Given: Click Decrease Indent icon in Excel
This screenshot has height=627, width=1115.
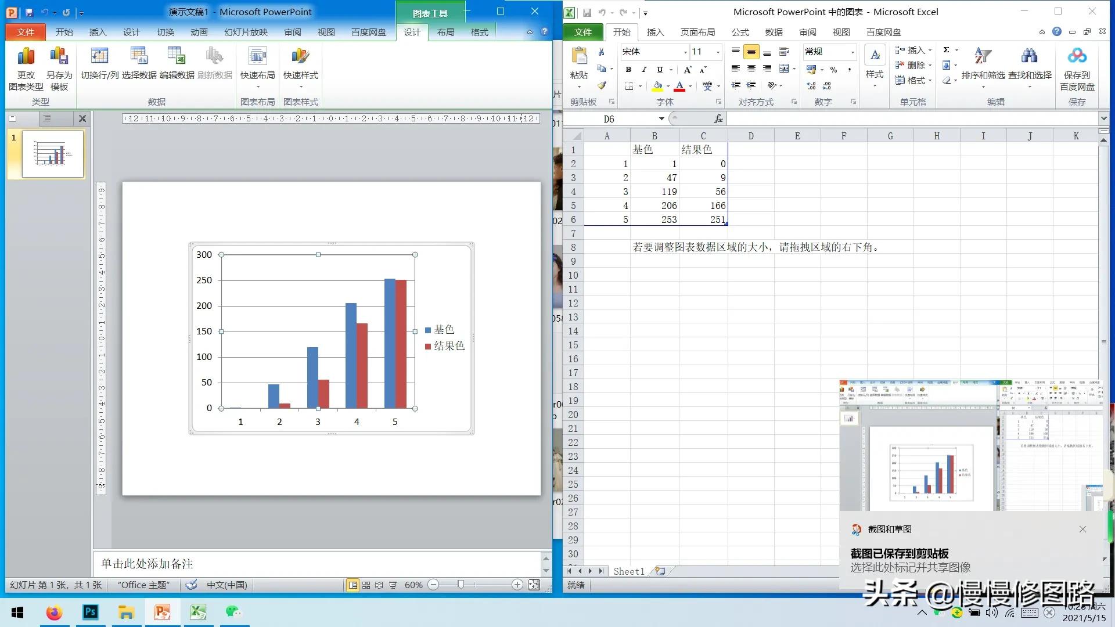Looking at the screenshot, I should pos(736,85).
